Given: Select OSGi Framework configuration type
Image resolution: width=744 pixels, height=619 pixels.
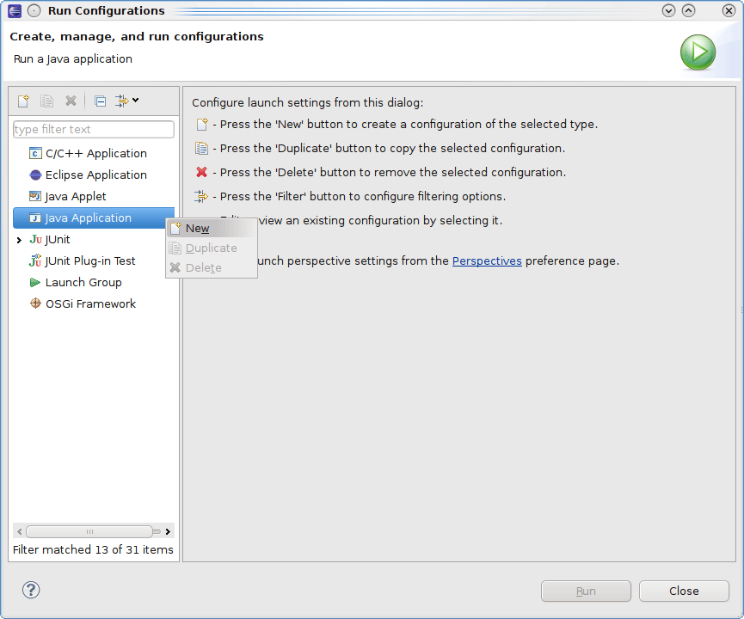Looking at the screenshot, I should click(90, 303).
